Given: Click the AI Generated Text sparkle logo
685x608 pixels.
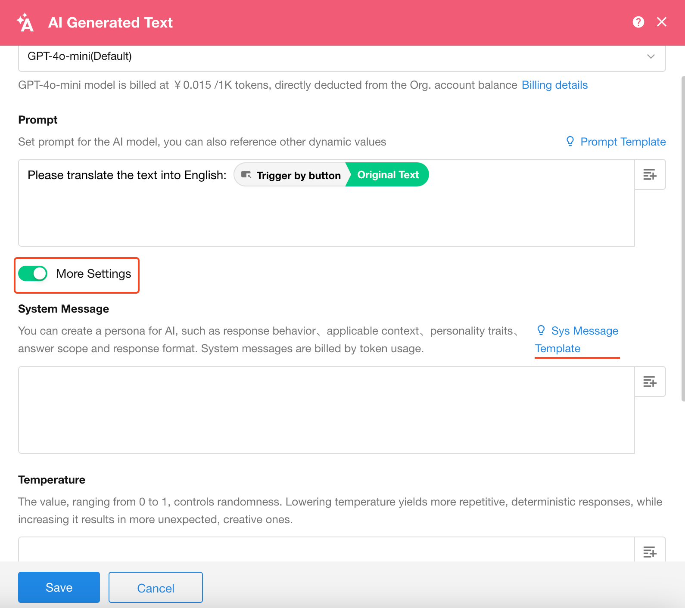Looking at the screenshot, I should tap(25, 22).
